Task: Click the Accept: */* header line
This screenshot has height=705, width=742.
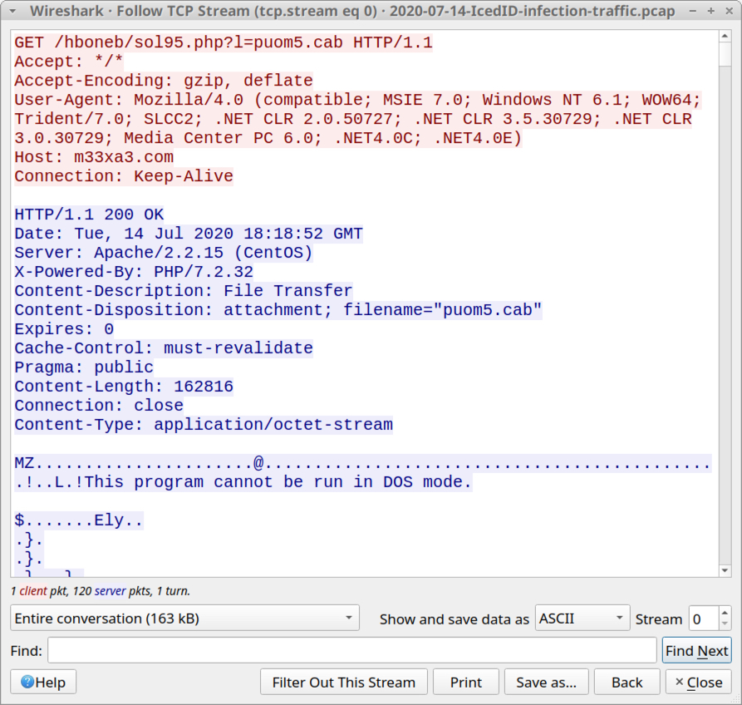Action: [69, 62]
